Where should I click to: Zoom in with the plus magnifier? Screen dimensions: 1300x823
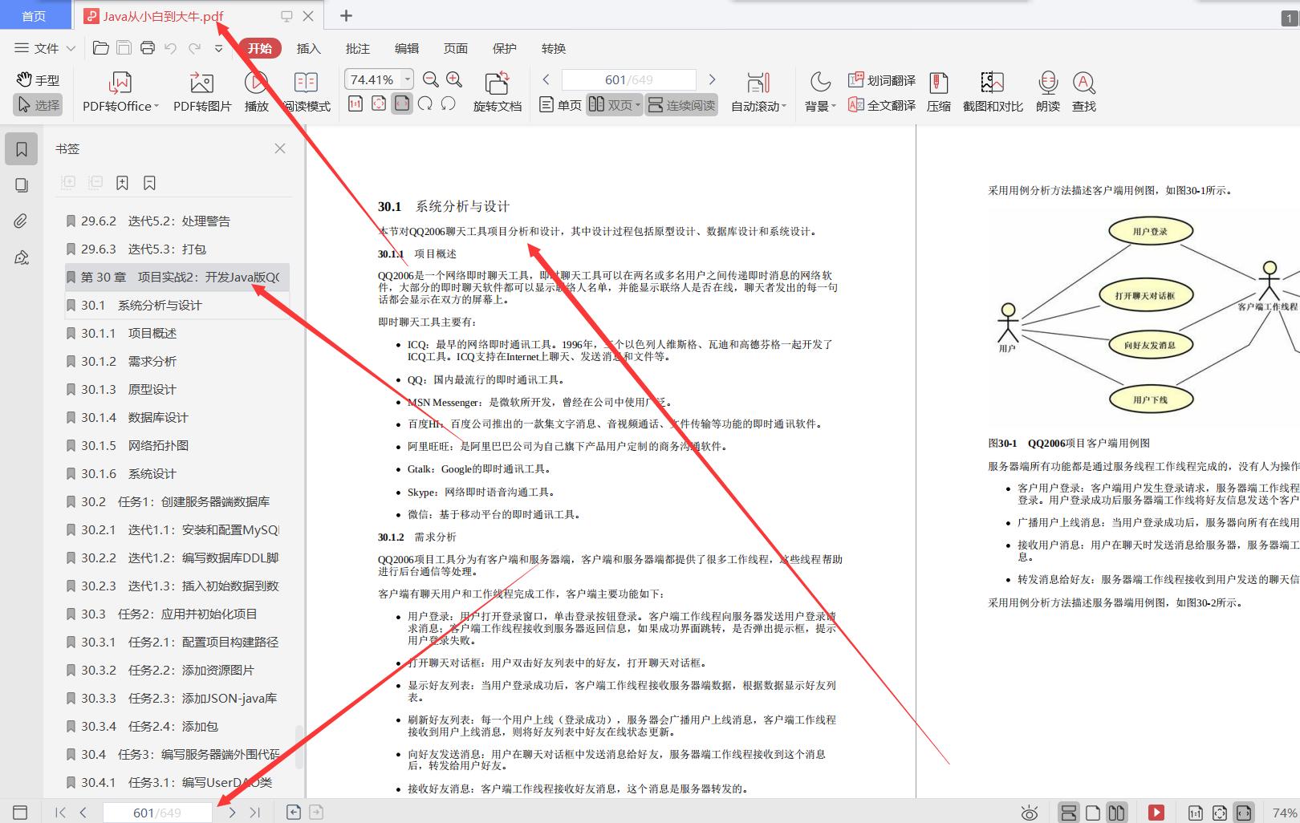[454, 79]
